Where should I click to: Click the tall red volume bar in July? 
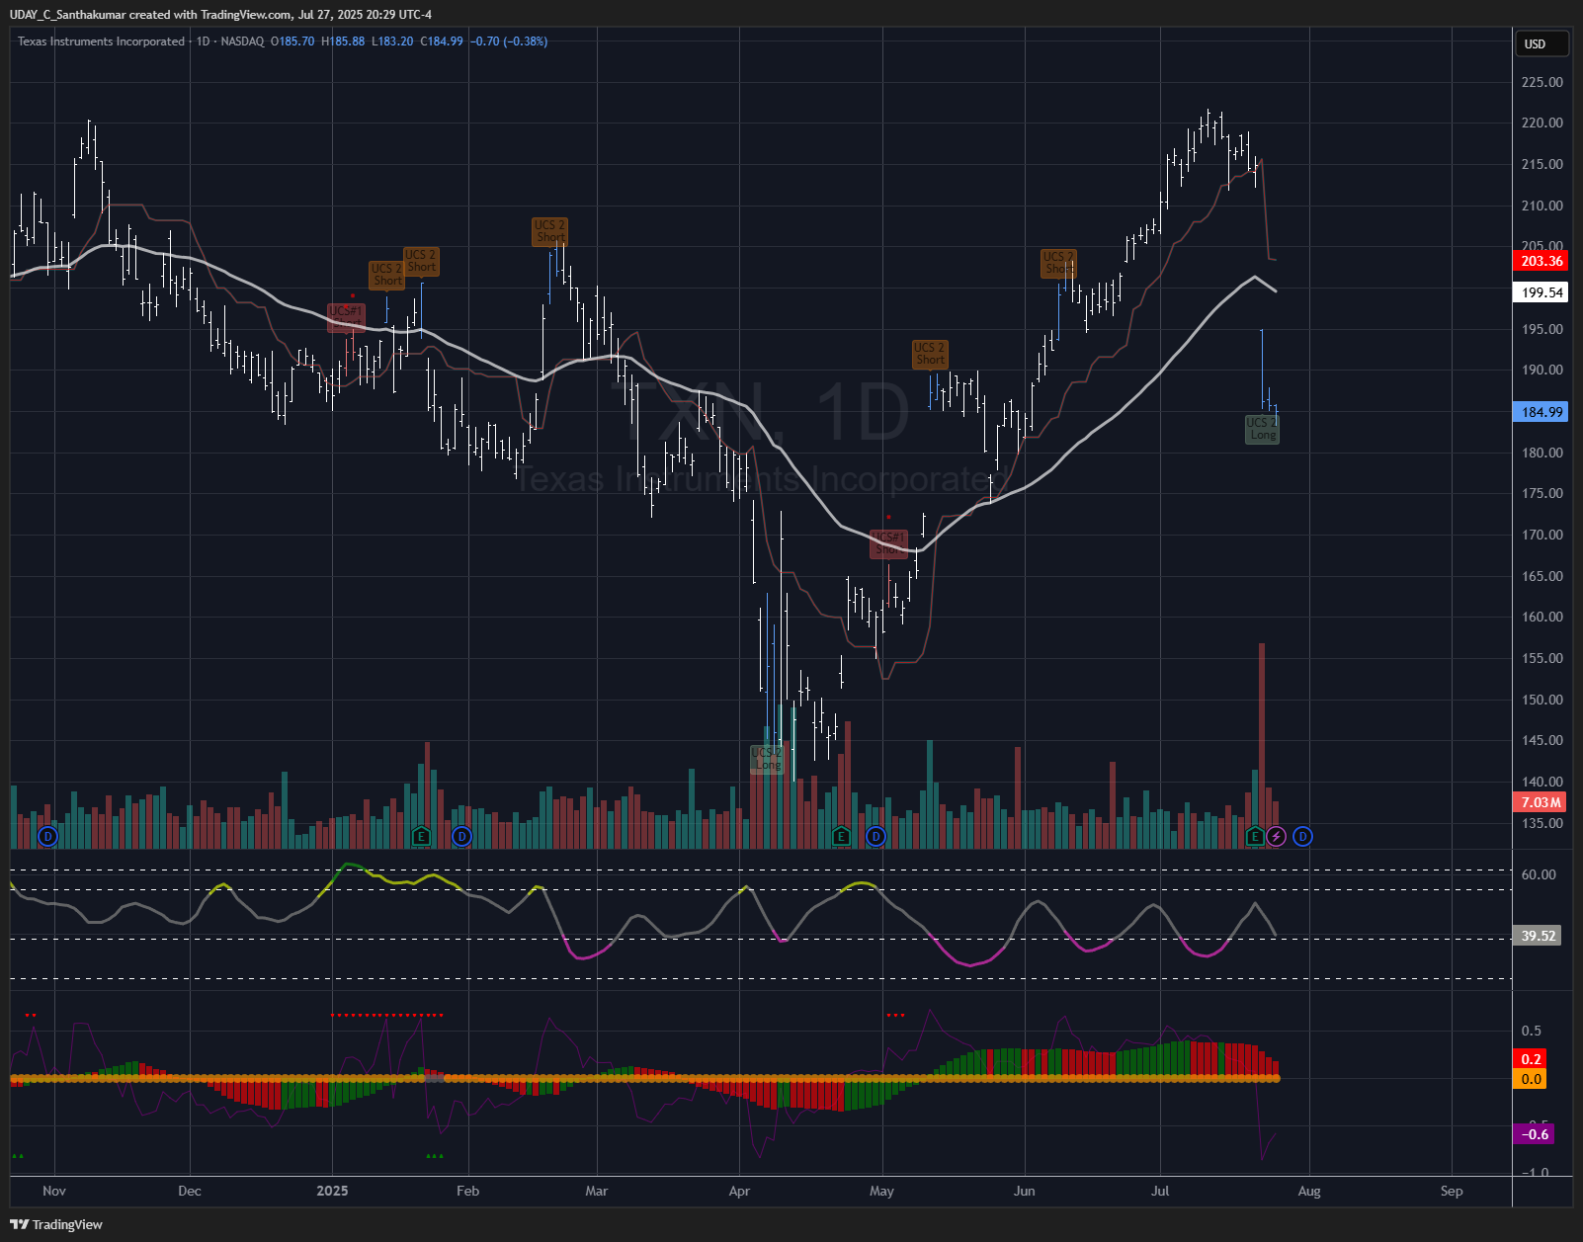tap(1262, 746)
